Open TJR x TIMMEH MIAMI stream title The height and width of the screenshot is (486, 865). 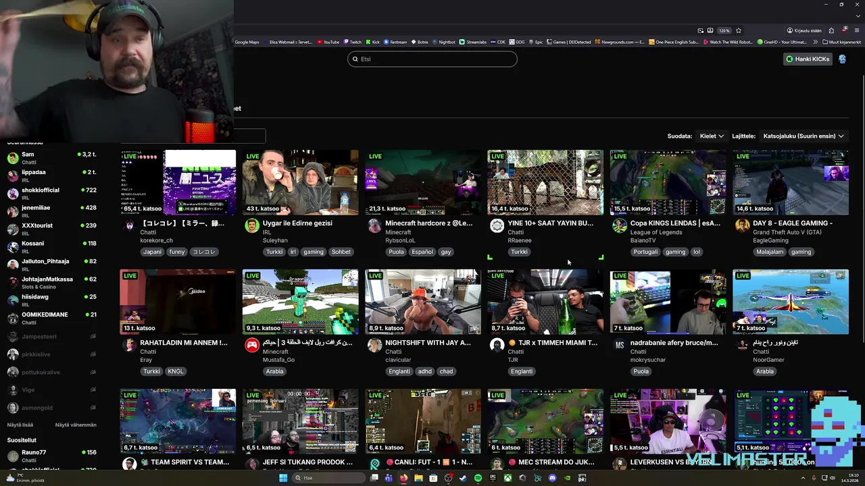(x=553, y=343)
